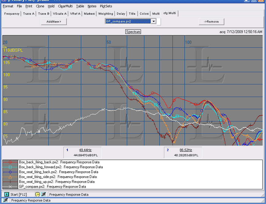Click the GP_compare.px2 combo box field
Screen dimensions: 266x204
128,21
